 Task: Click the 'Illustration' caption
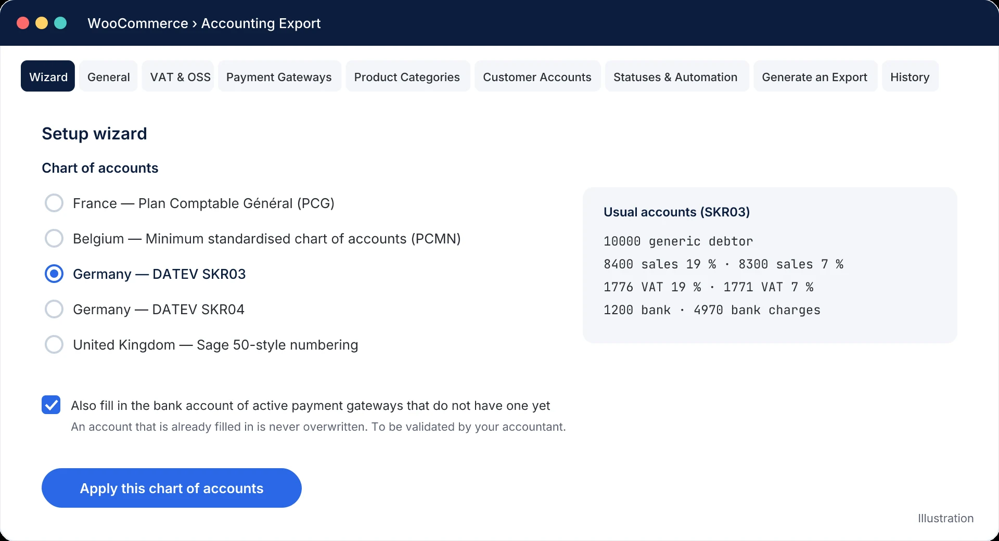pos(945,518)
